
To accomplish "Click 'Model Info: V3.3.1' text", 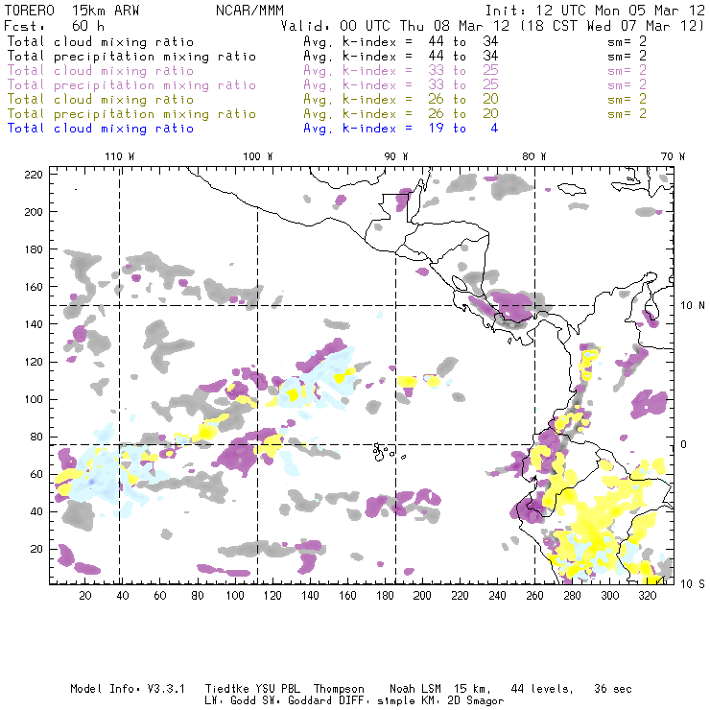I will point(128,689).
